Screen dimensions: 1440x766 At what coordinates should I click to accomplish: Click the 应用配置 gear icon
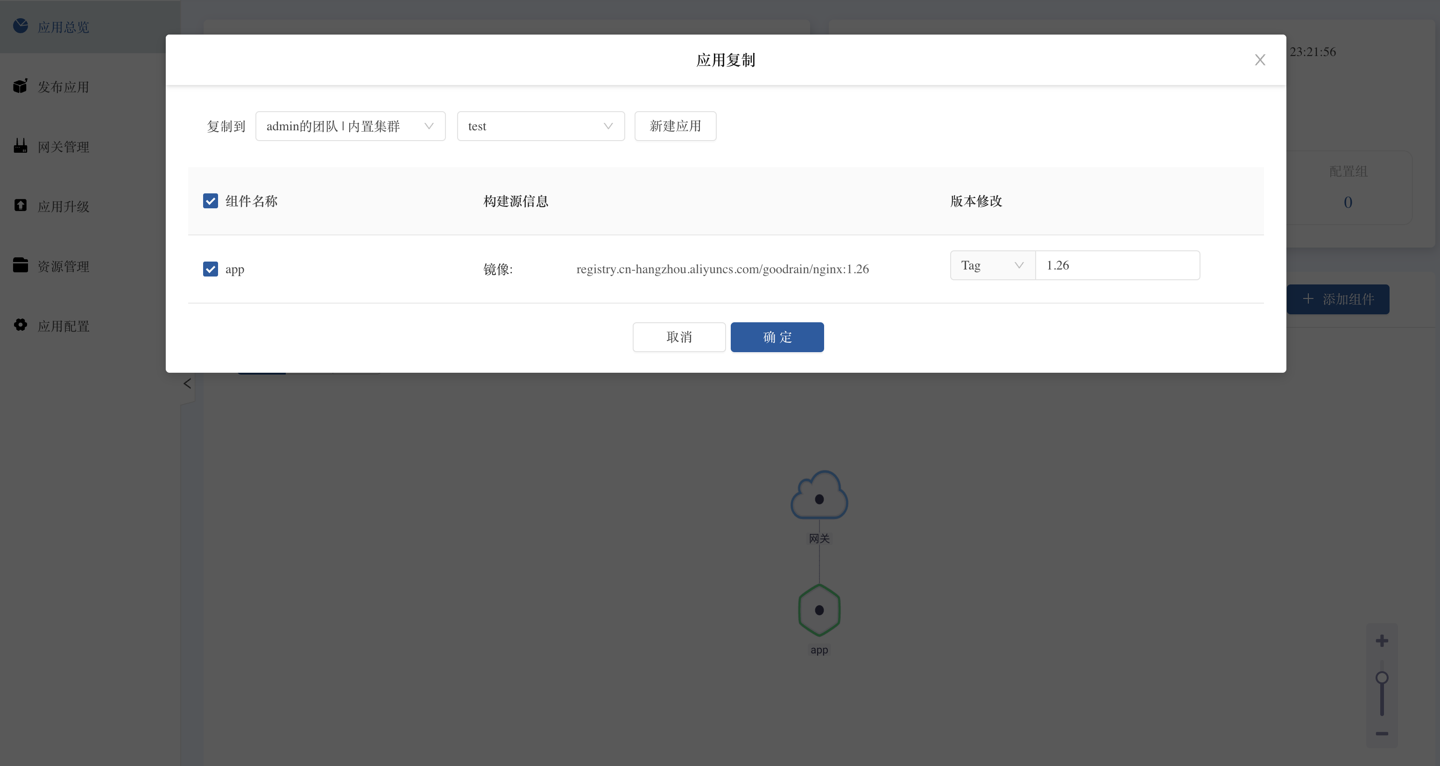click(x=21, y=325)
